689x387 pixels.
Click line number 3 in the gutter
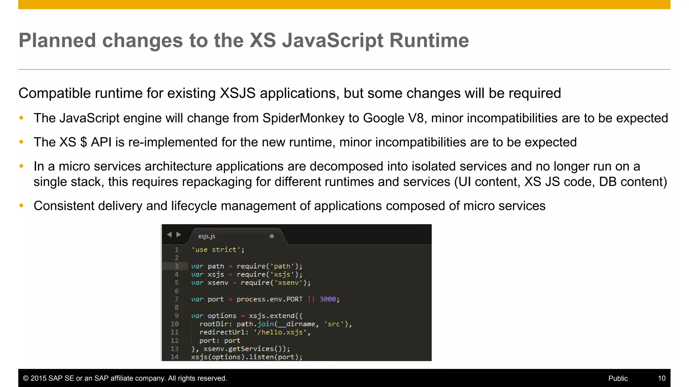point(177,266)
